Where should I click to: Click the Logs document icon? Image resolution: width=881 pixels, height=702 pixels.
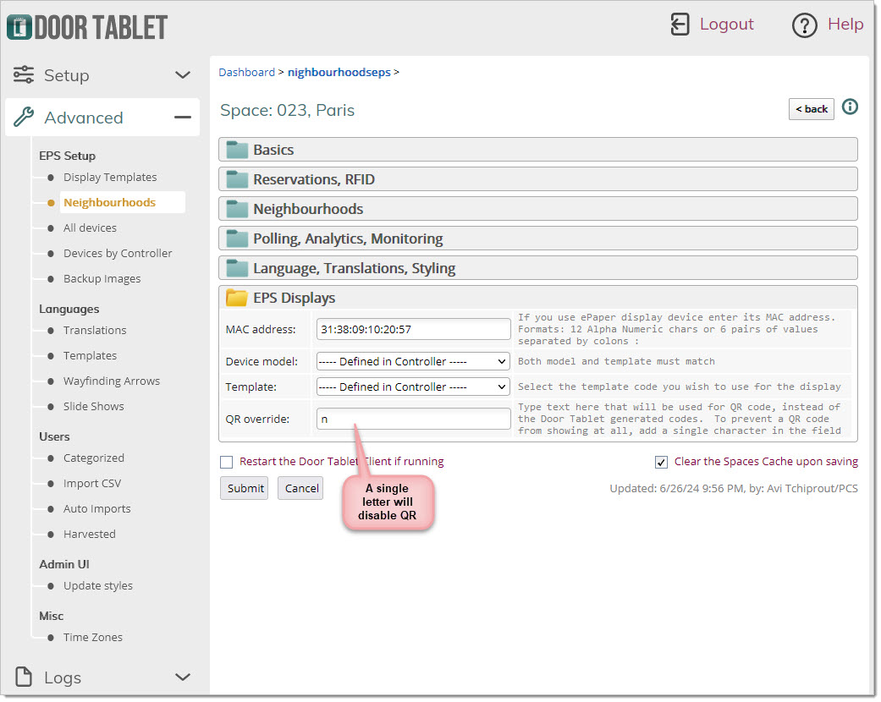click(24, 677)
